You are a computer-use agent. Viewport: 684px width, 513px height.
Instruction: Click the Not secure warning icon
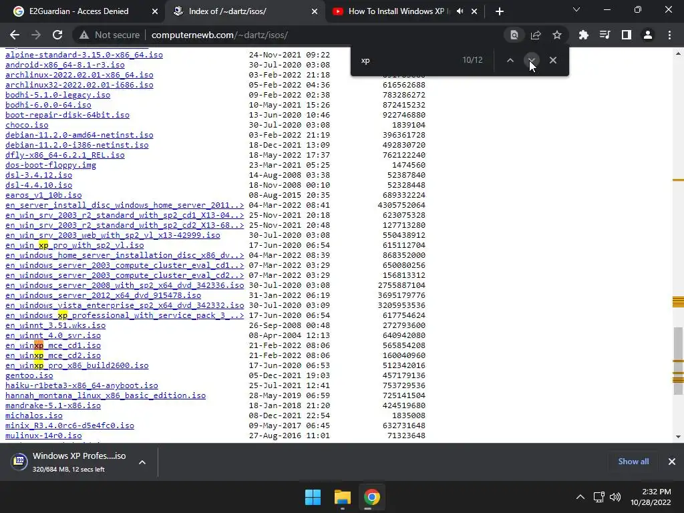pos(84,35)
